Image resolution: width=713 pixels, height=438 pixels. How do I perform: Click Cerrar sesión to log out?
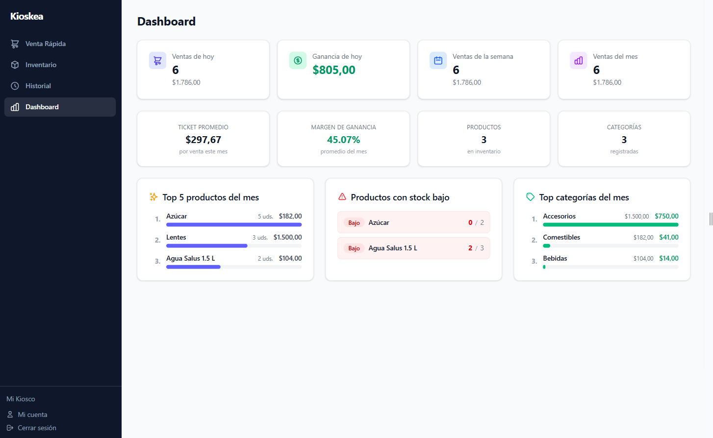pos(37,428)
